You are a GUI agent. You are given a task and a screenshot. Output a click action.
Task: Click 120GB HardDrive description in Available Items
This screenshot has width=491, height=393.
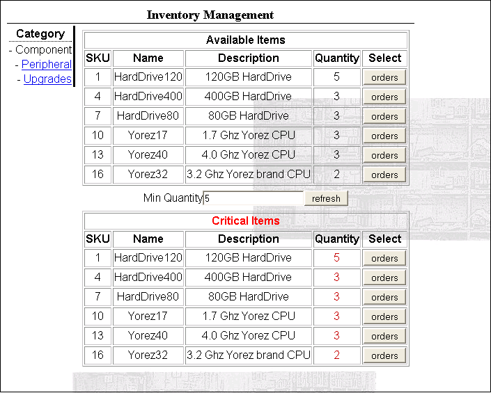point(249,77)
